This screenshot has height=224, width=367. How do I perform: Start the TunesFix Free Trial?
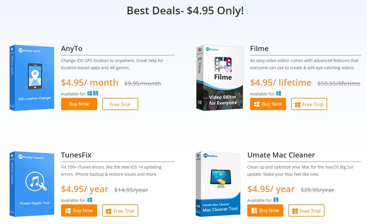120,211
